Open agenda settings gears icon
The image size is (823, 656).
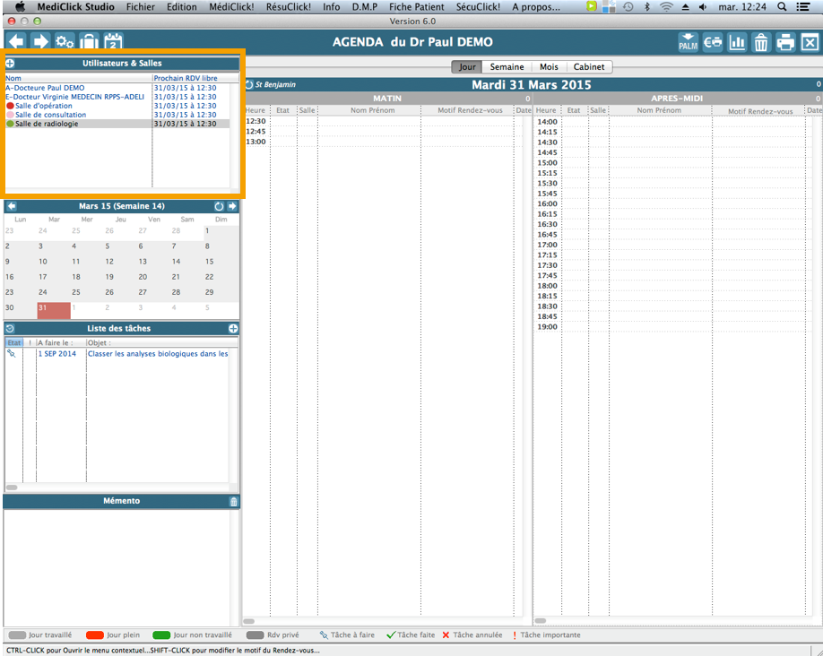point(65,42)
